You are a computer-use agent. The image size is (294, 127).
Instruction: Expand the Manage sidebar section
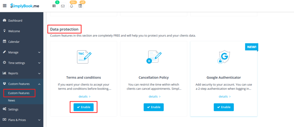pos(21,52)
